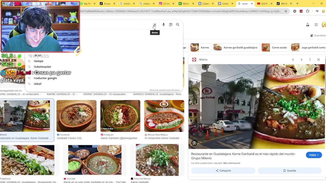The height and width of the screenshot is (183, 326).
Task: Open the Tripadvisor image result thumbnail
Action: point(28,160)
